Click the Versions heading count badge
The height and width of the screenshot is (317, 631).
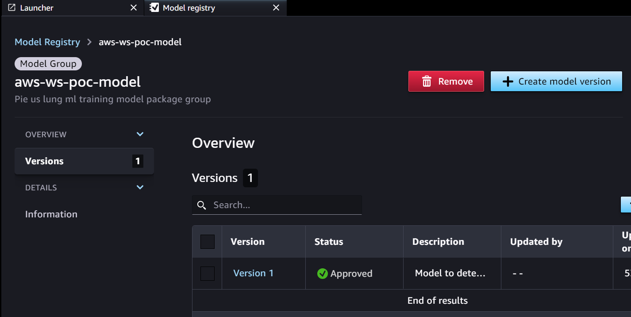coord(250,178)
